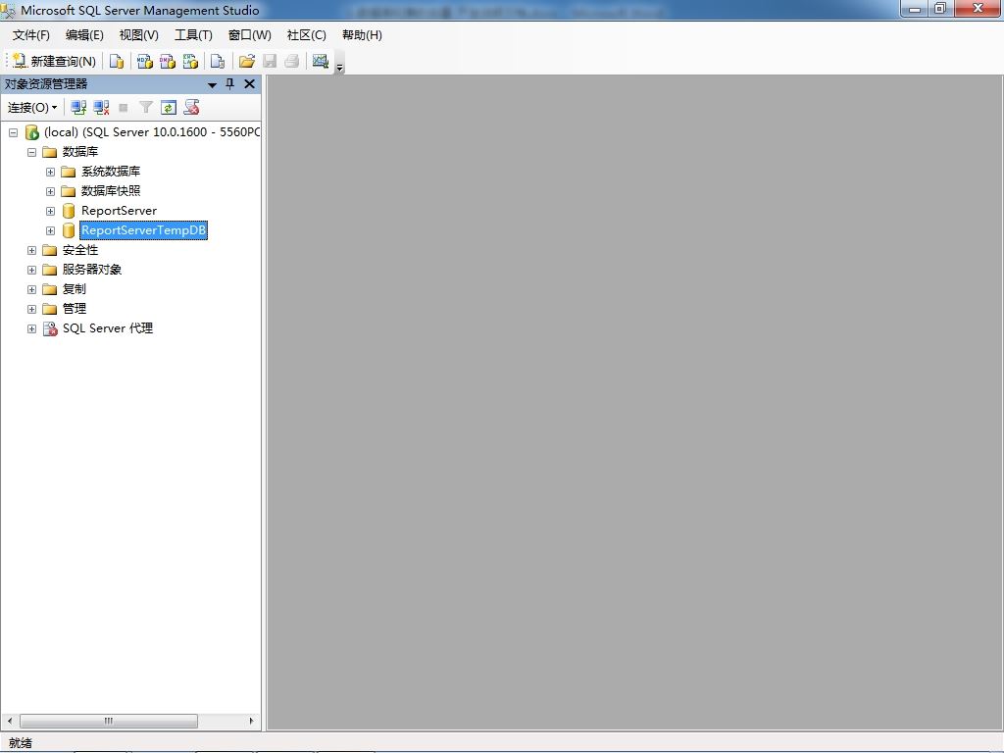The height and width of the screenshot is (753, 1004).
Task: Click the ReportServerTempDB database cylinder icon
Action: (x=70, y=230)
